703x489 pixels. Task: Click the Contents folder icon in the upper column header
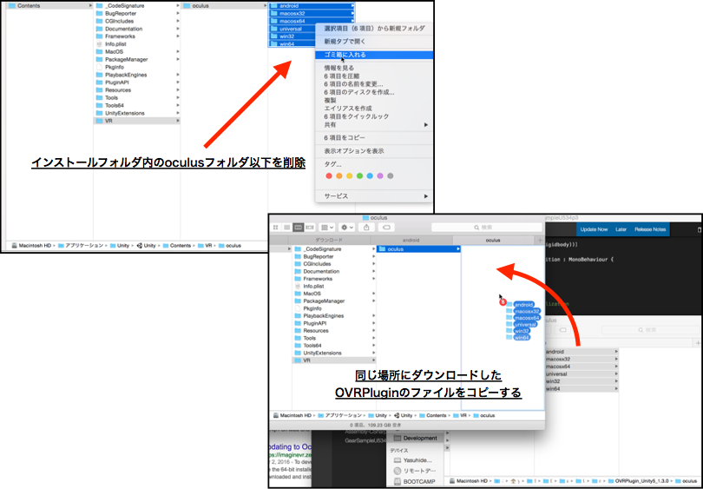pos(12,6)
